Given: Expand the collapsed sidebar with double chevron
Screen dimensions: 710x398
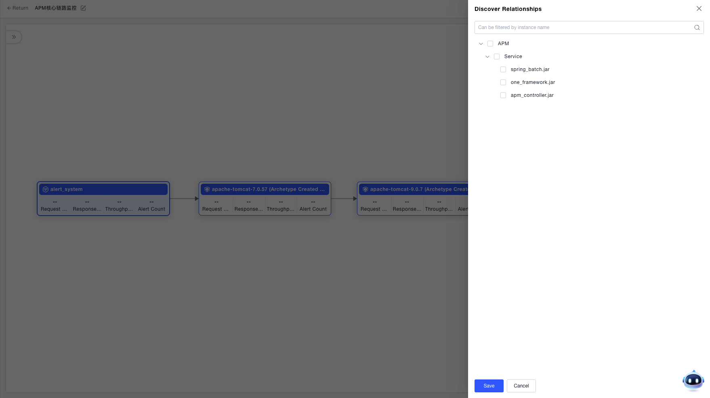Looking at the screenshot, I should pos(14,37).
